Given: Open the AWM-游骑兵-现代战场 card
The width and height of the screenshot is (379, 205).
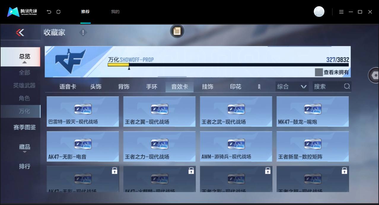Looking at the screenshot, I should pos(236,146).
